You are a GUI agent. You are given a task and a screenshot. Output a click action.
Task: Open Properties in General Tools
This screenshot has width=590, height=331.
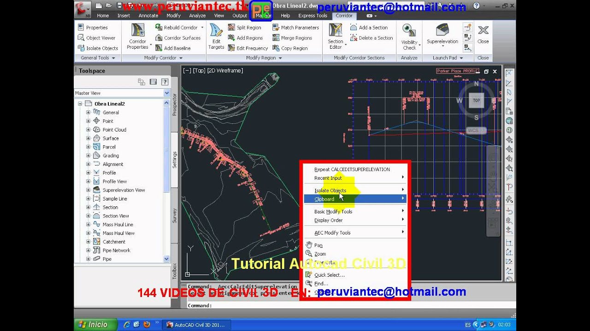93,28
